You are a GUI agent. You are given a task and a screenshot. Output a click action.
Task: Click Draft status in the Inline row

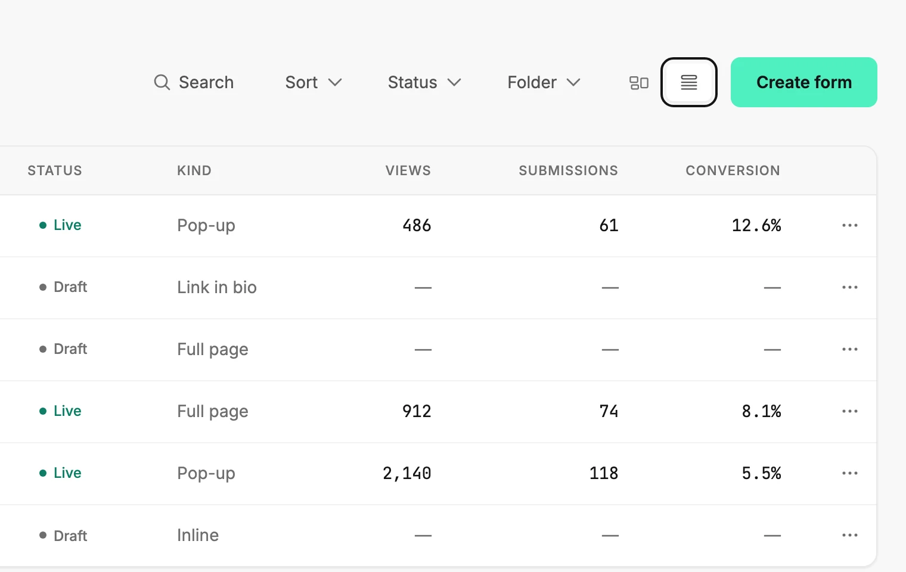click(x=63, y=536)
